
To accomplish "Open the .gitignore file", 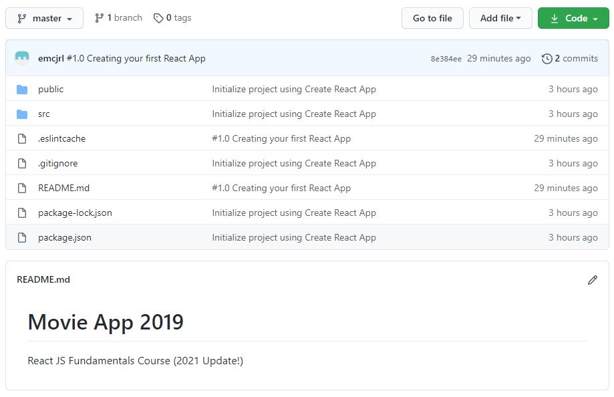I will (x=58, y=164).
